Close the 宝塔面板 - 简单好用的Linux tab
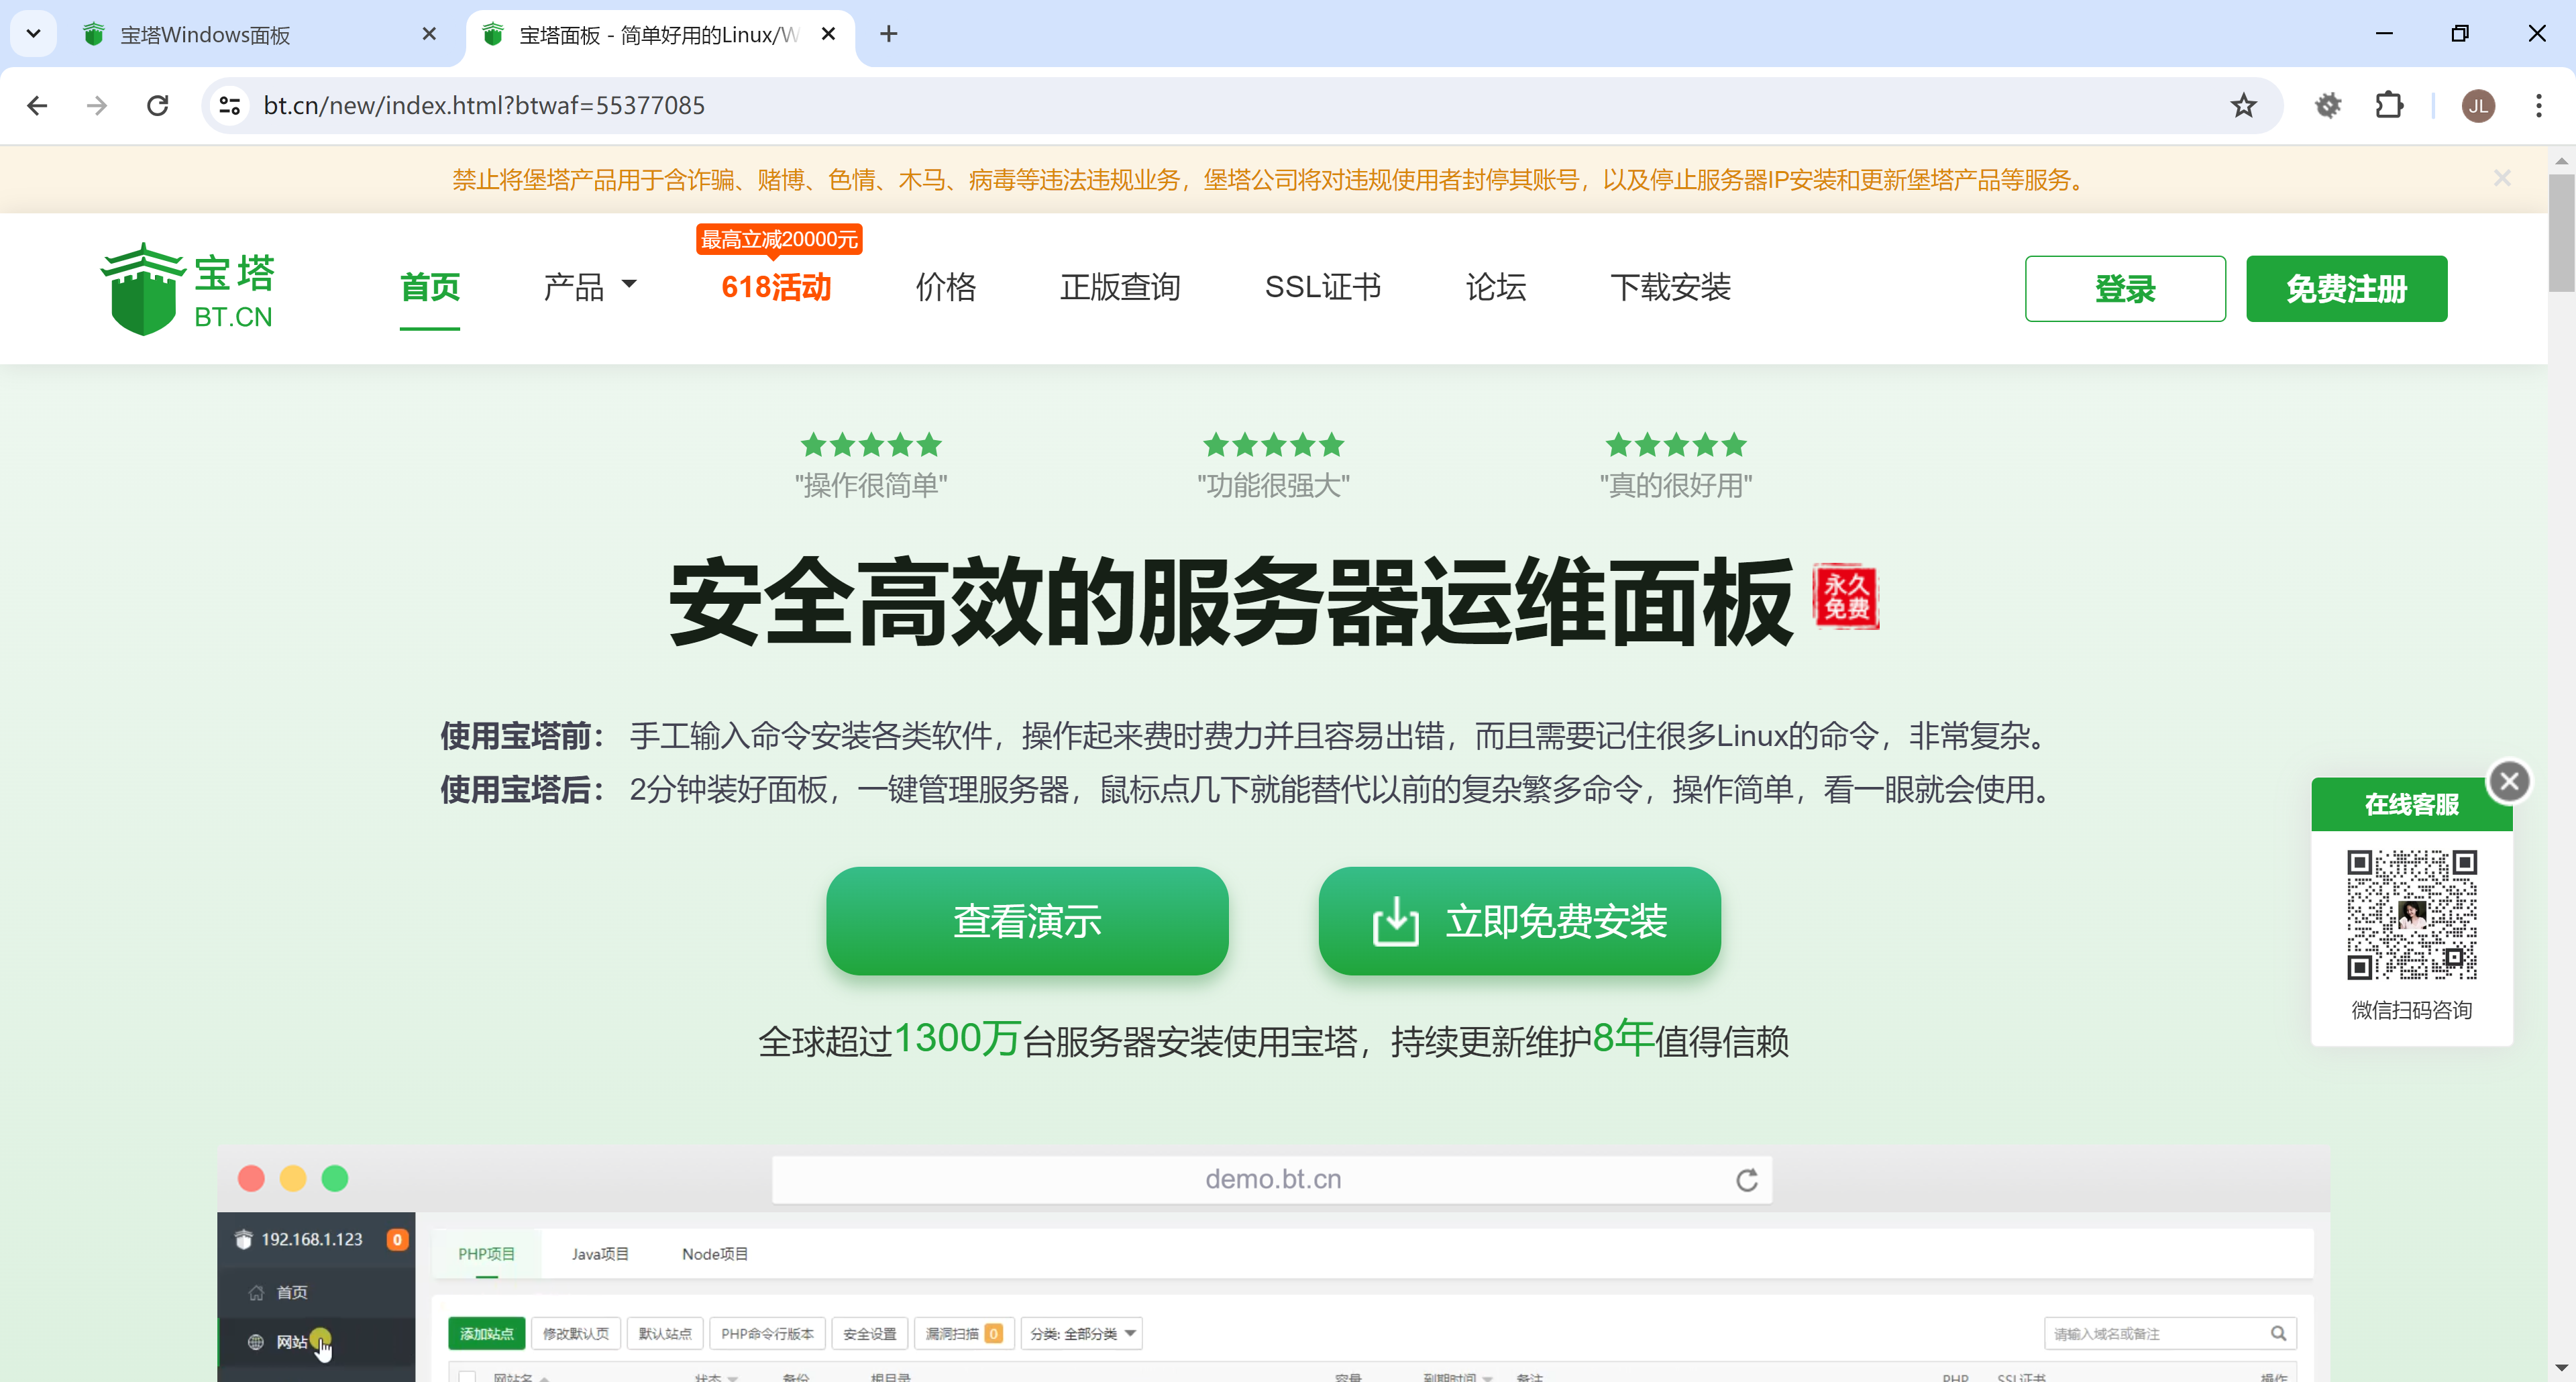This screenshot has height=1382, width=2576. click(x=828, y=34)
